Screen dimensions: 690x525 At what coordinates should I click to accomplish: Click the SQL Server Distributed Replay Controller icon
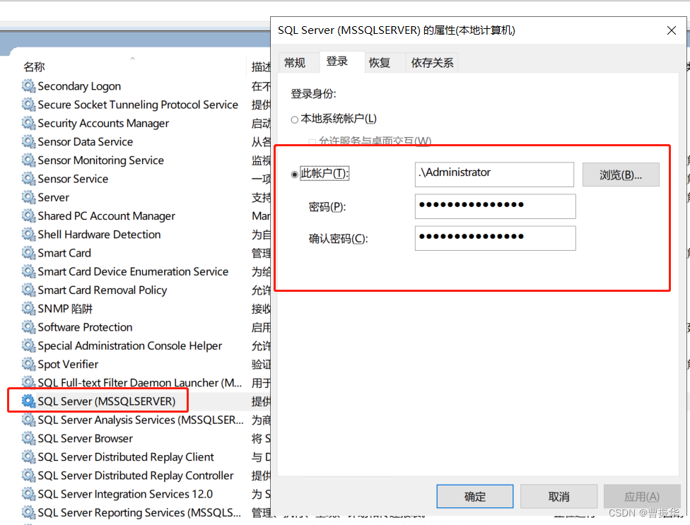coord(28,476)
